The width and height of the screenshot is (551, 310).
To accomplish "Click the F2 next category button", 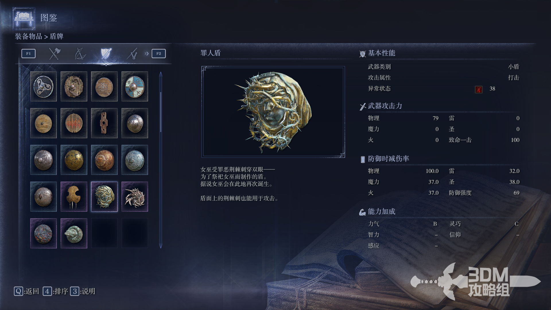I will [159, 53].
